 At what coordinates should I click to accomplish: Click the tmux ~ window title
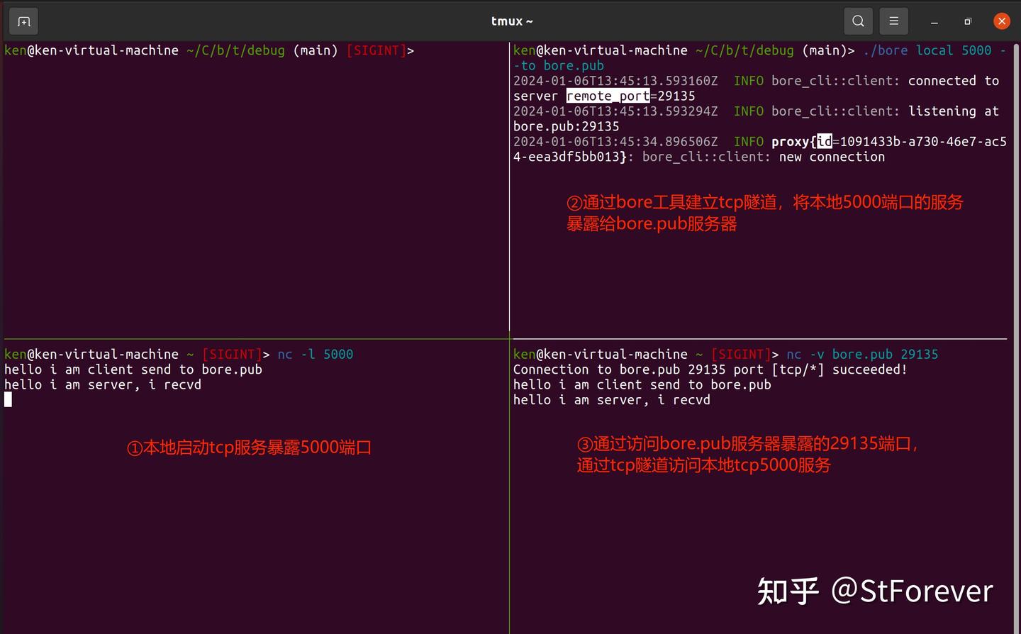click(512, 21)
